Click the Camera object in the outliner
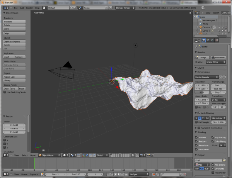The height and width of the screenshot is (178, 232). click(x=206, y=27)
